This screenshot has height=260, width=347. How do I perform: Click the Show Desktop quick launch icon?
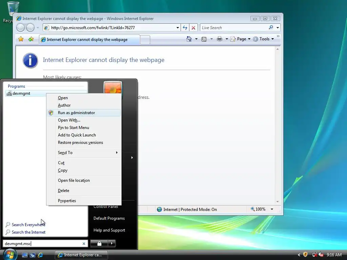point(24,255)
